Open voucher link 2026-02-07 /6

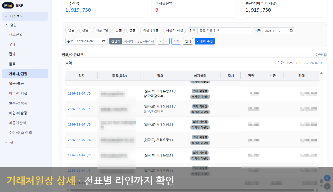click(79, 140)
